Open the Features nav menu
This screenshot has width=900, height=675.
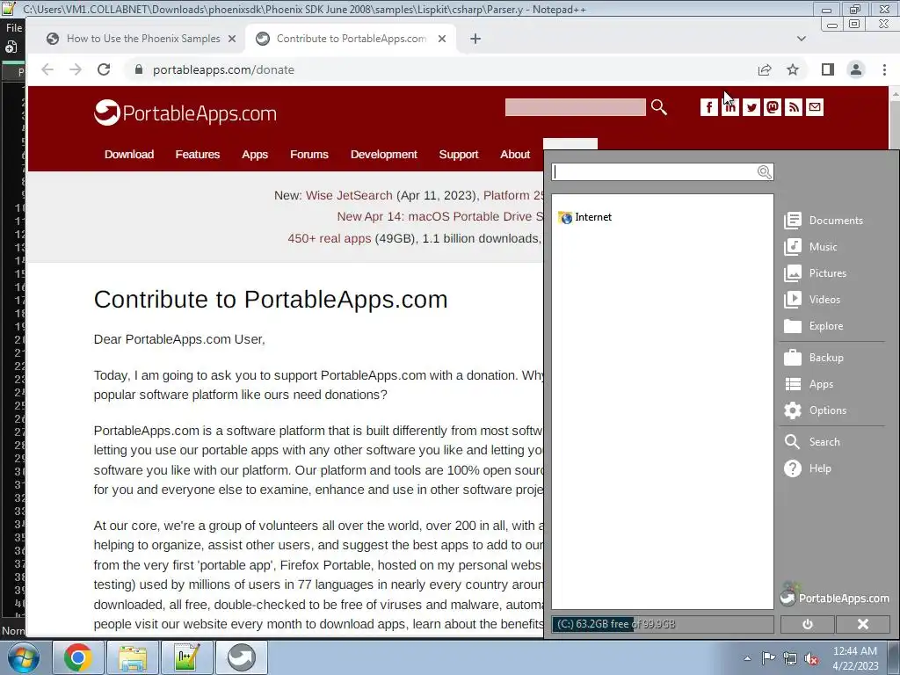click(x=198, y=155)
